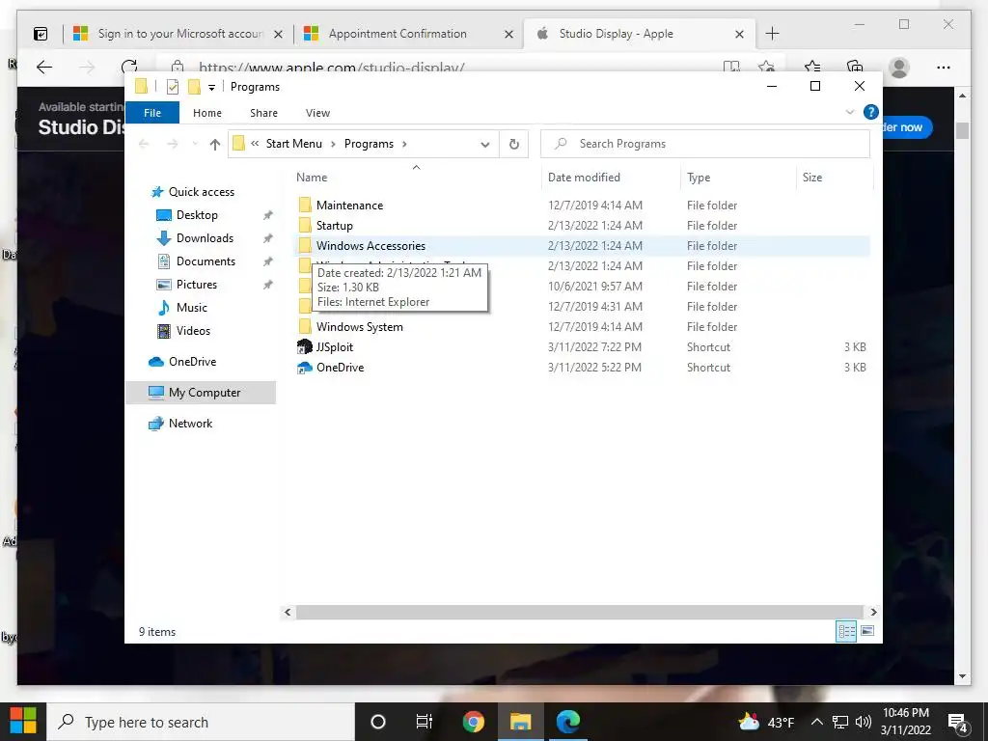The image size is (988, 741).
Task: Select the Windows Accessories folder
Action: pos(370,246)
